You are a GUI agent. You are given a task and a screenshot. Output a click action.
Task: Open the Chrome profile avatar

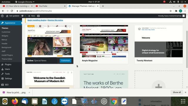(x=181, y=11)
